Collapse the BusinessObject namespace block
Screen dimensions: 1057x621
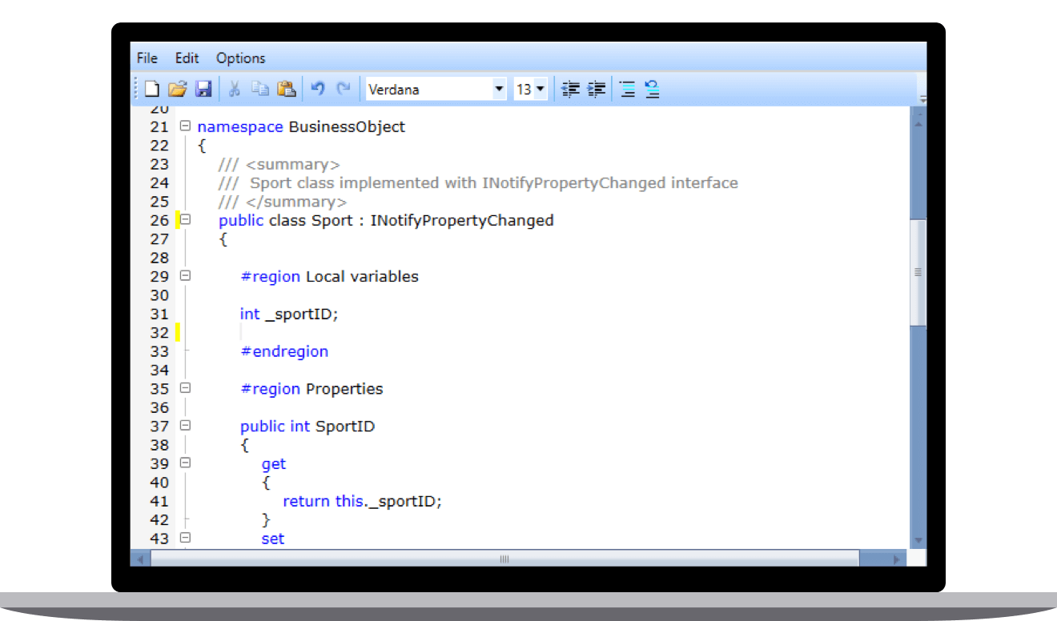tap(184, 126)
